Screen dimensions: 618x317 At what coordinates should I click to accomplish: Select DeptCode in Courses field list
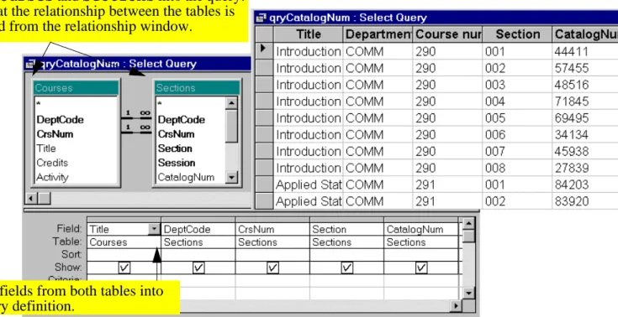(60, 120)
